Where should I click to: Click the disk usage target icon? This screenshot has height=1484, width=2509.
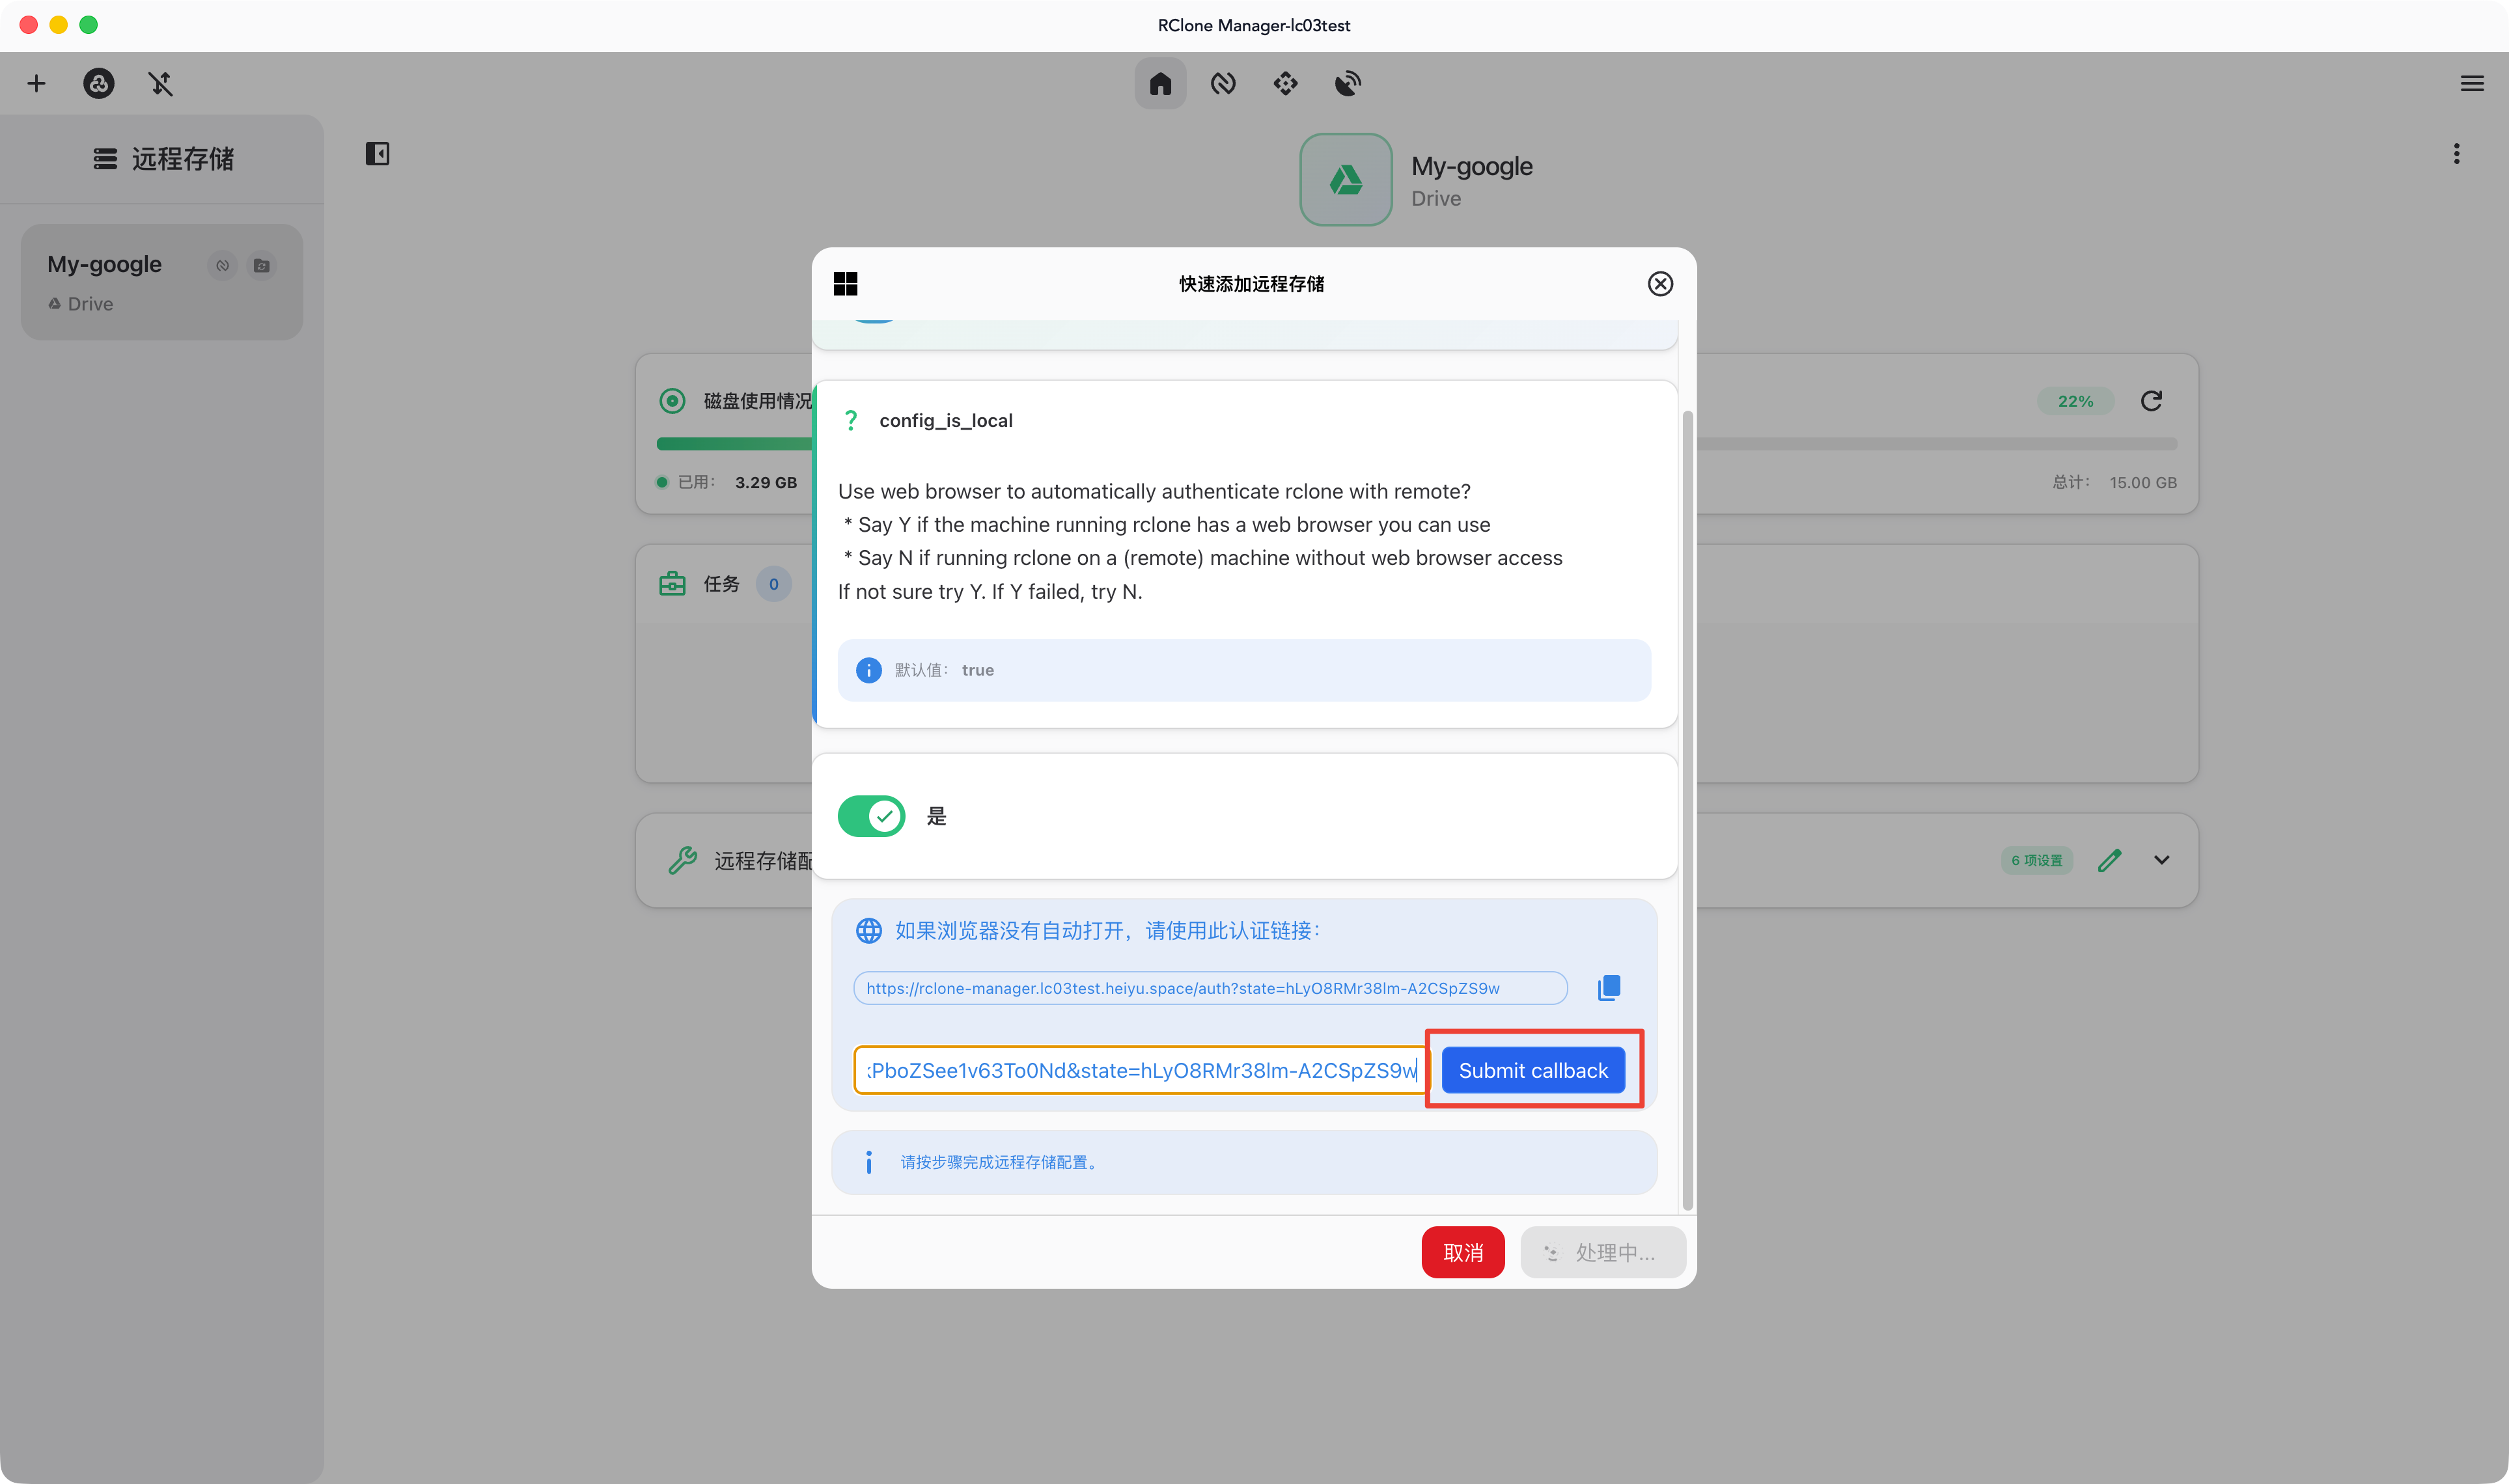coord(672,401)
